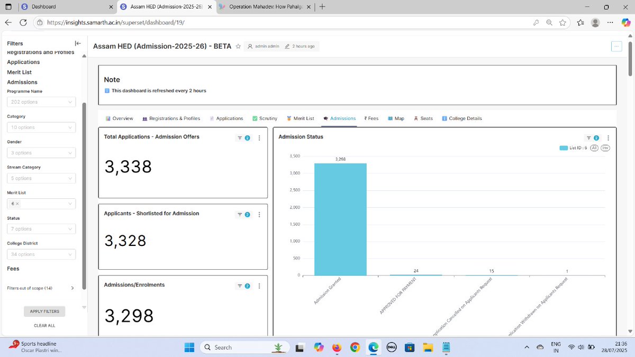Favorite the dashboard with star icon
Image resolution: width=635 pixels, height=357 pixels.
pos(238,46)
